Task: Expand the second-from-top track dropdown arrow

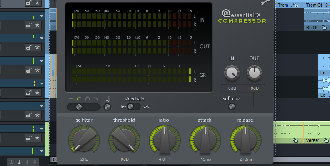Action: 42,39
